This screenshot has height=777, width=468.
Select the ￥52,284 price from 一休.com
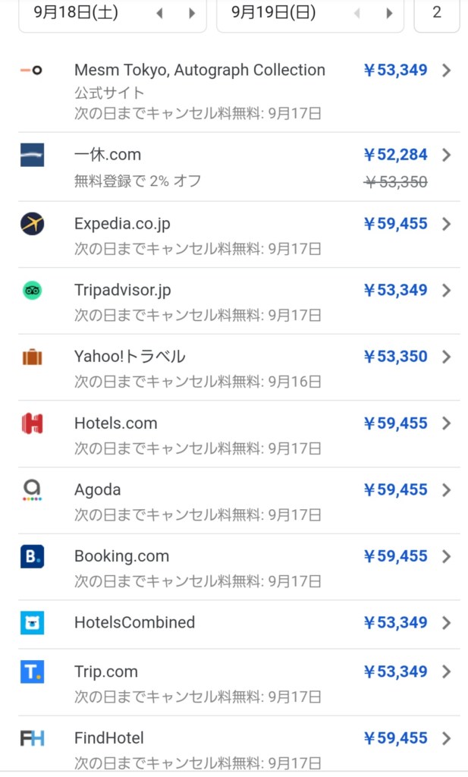tap(395, 155)
